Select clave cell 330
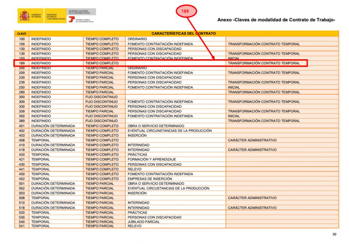349x244 pixels. tap(22, 107)
